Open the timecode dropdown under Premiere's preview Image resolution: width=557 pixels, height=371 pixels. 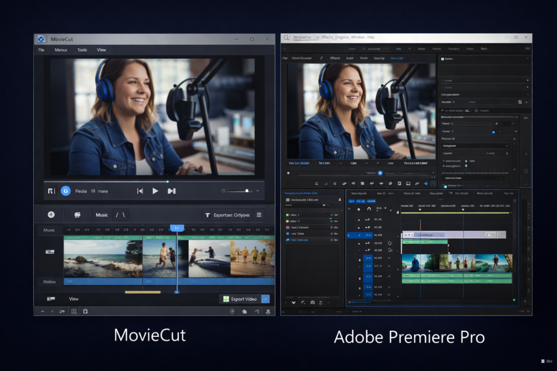coord(340,164)
